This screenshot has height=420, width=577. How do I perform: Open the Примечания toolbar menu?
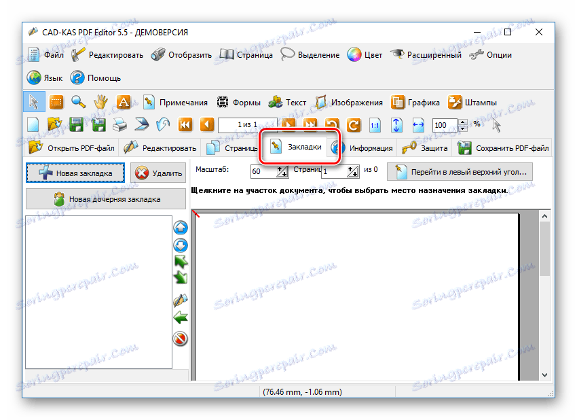click(x=174, y=103)
